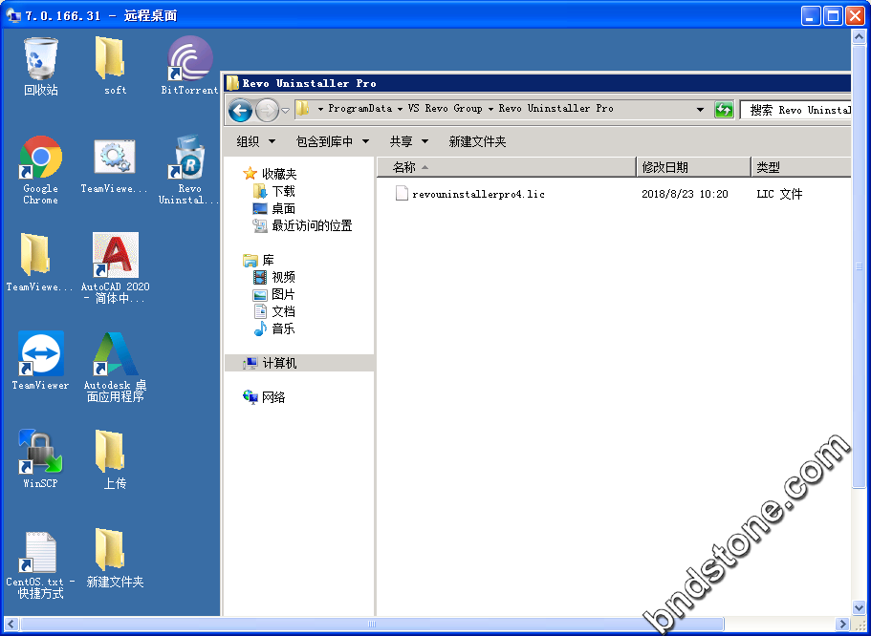Open the 组织 dropdown menu
Image resolution: width=871 pixels, height=636 pixels.
pyautogui.click(x=253, y=141)
